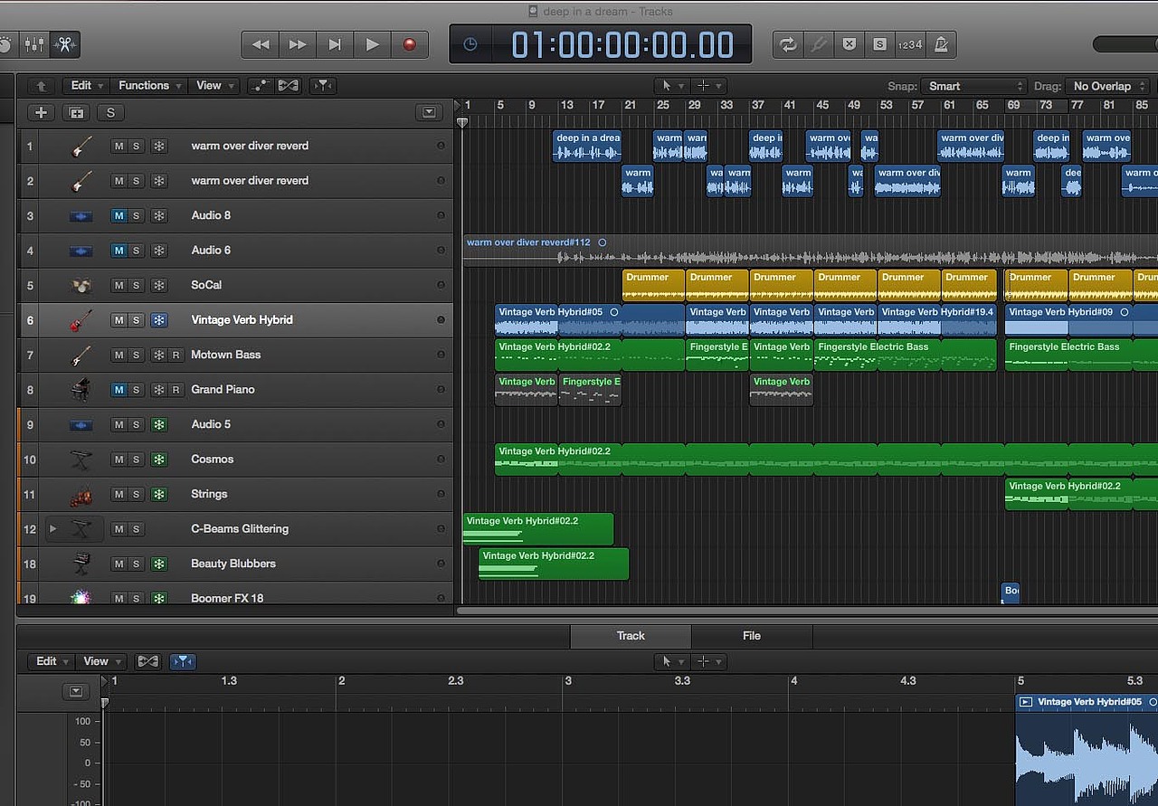Click the guitar icon on track 1
The width and height of the screenshot is (1158, 806).
(x=81, y=147)
